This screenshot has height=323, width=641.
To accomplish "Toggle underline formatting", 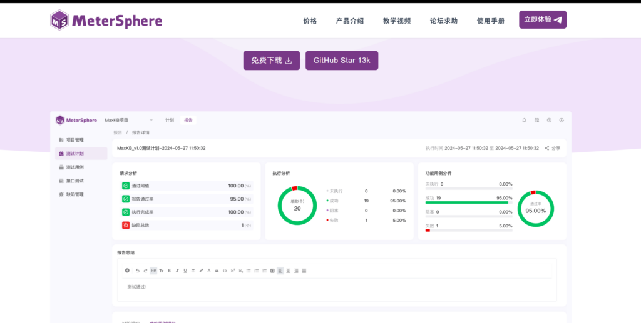I will [185, 271].
